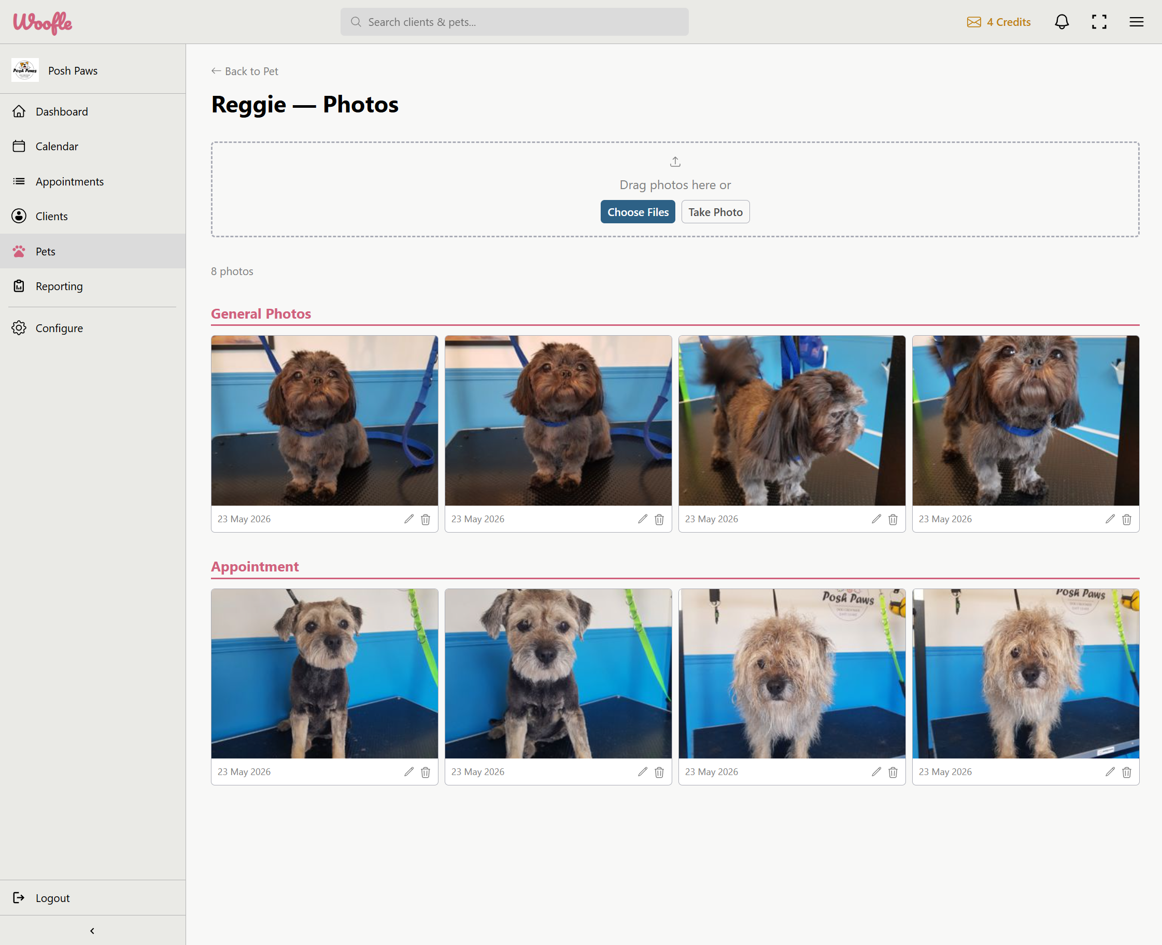Edit the second General Photos photo
The image size is (1162, 945).
(x=643, y=519)
